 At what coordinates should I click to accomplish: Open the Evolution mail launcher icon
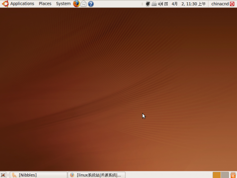click(x=83, y=4)
